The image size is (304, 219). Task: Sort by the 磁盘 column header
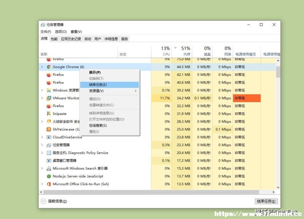[x=203, y=51]
